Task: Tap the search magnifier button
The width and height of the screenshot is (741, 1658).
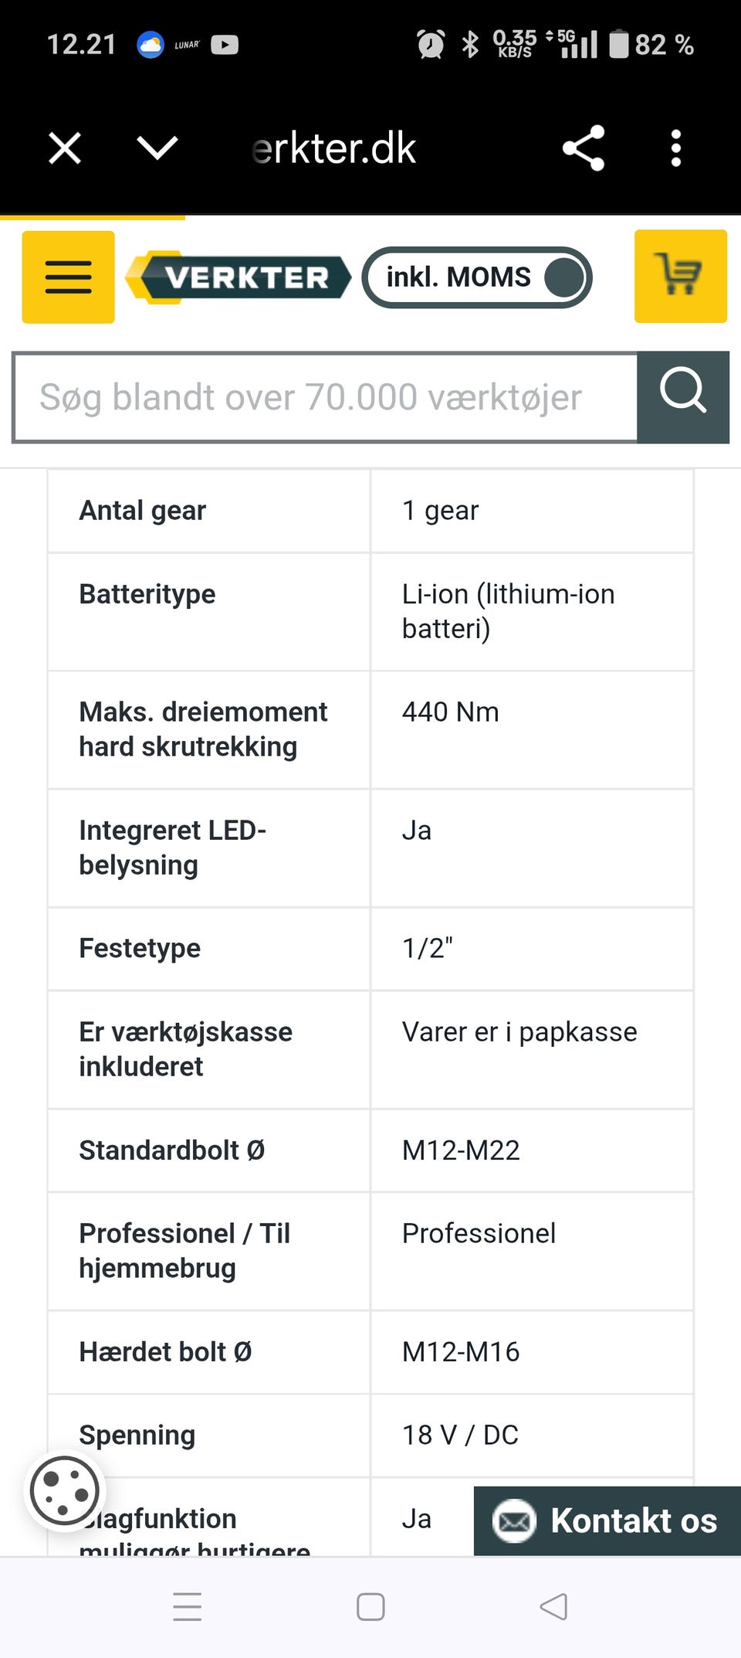Action: click(x=683, y=397)
